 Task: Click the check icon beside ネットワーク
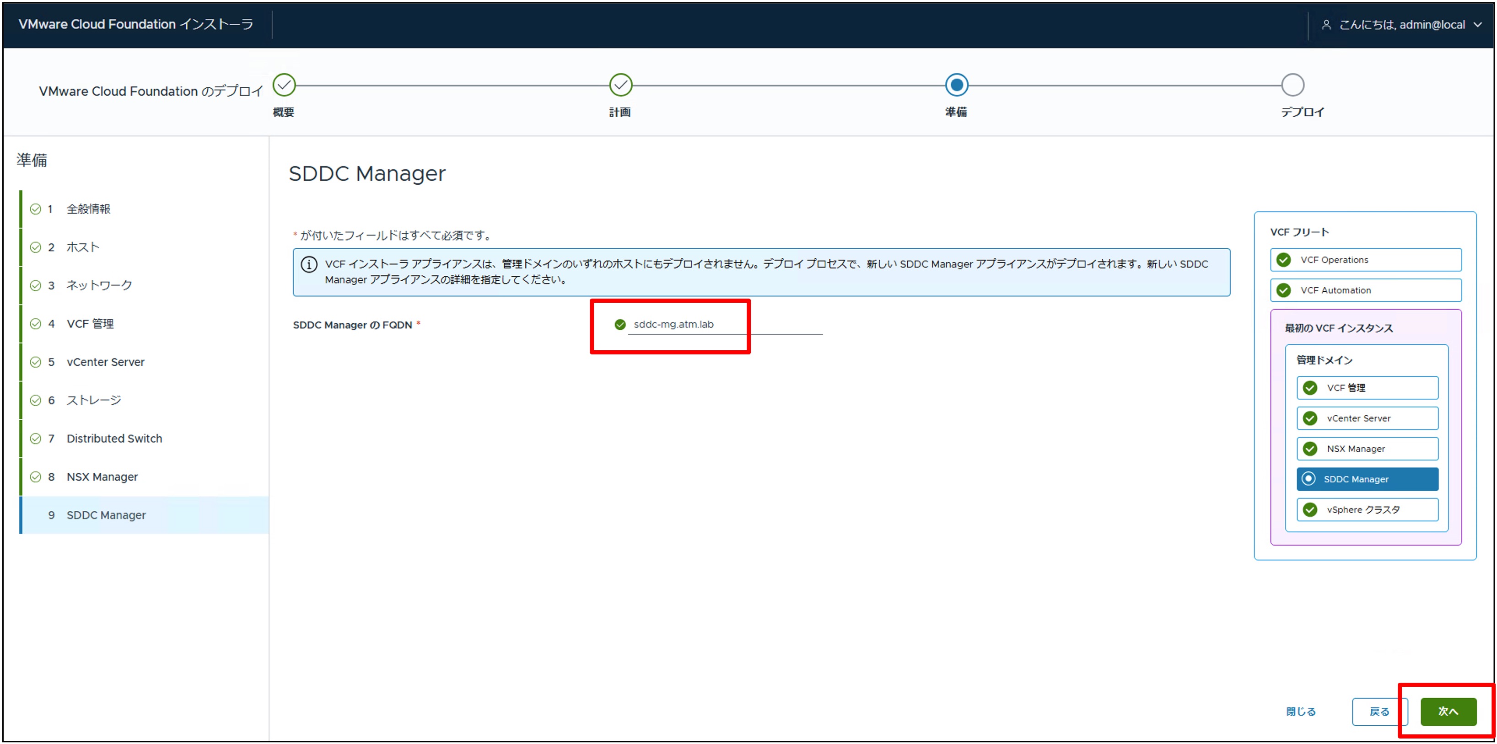tap(35, 286)
